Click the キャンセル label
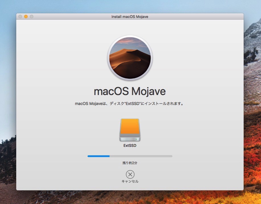Screen dimensions: 261x204 130,181
